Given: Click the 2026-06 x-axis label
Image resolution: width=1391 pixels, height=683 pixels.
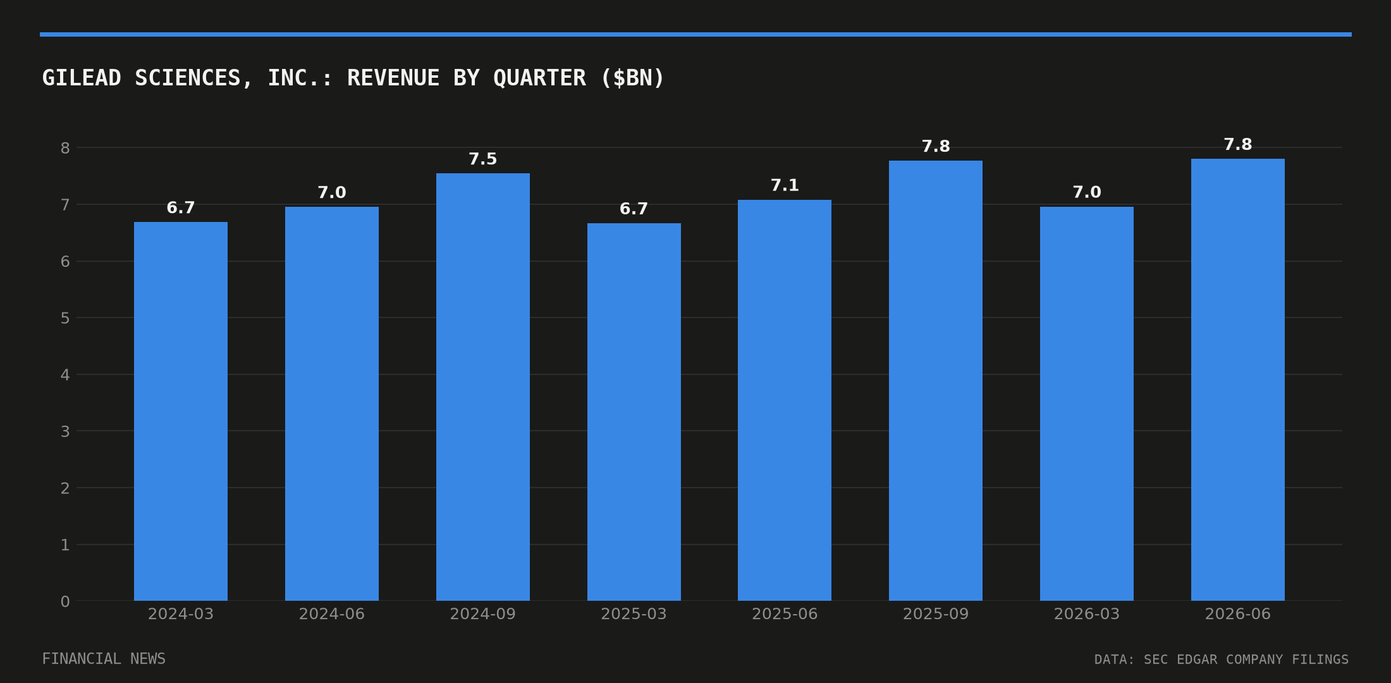Looking at the screenshot, I should (1238, 614).
